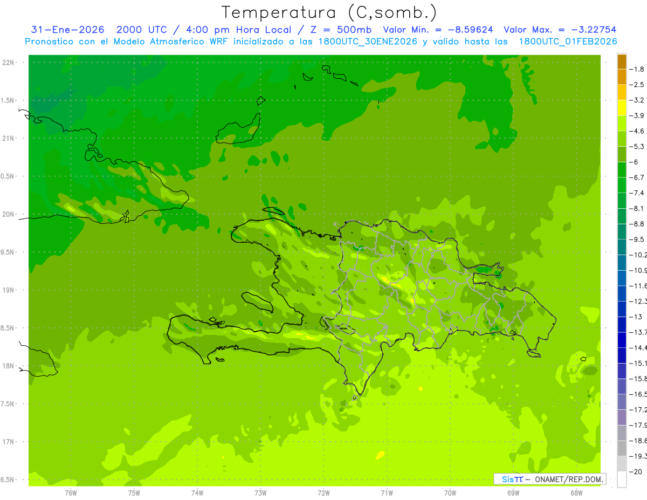Click the yellow swatch between -3.2 and -3.9
This screenshot has height=500, width=647.
pos(622,108)
